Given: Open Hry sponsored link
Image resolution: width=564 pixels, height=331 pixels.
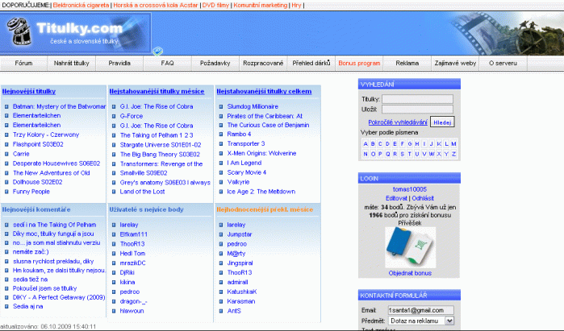Looking at the screenshot, I should (296, 6).
